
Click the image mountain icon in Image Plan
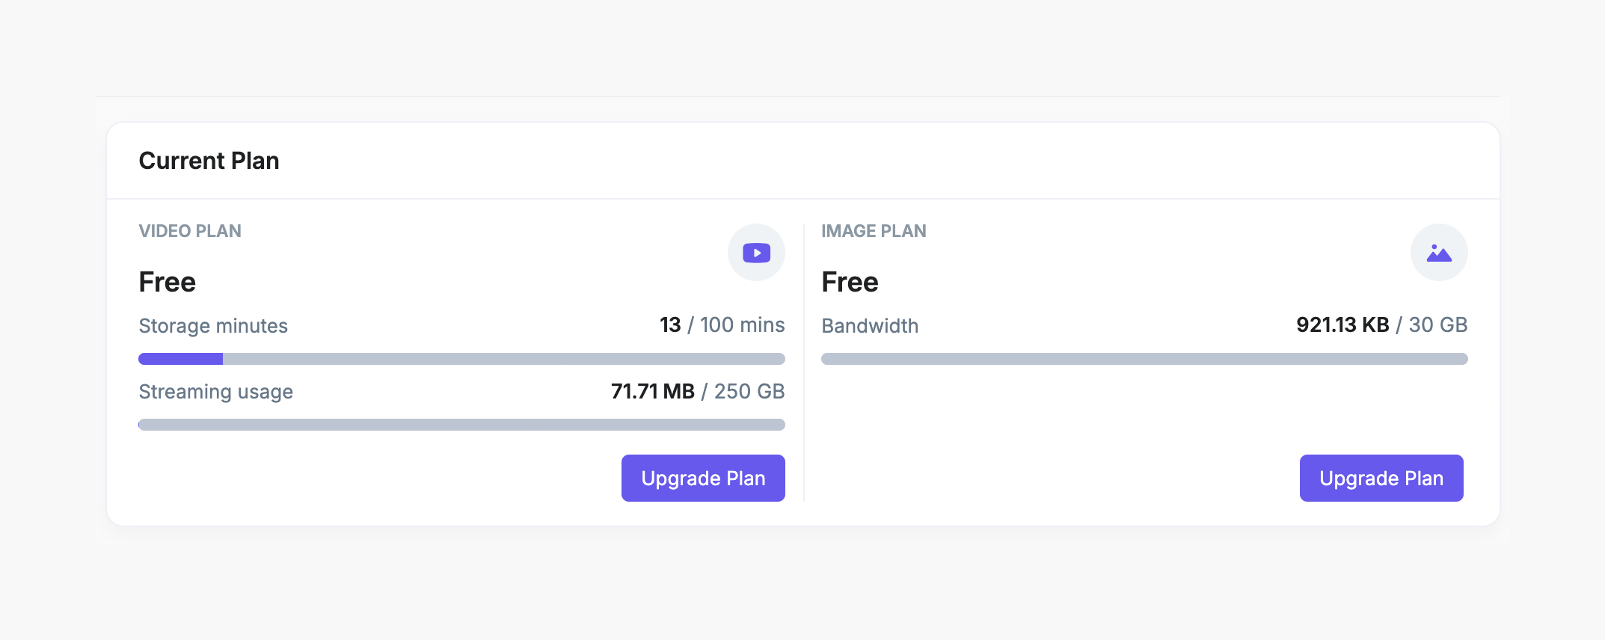pyautogui.click(x=1438, y=253)
